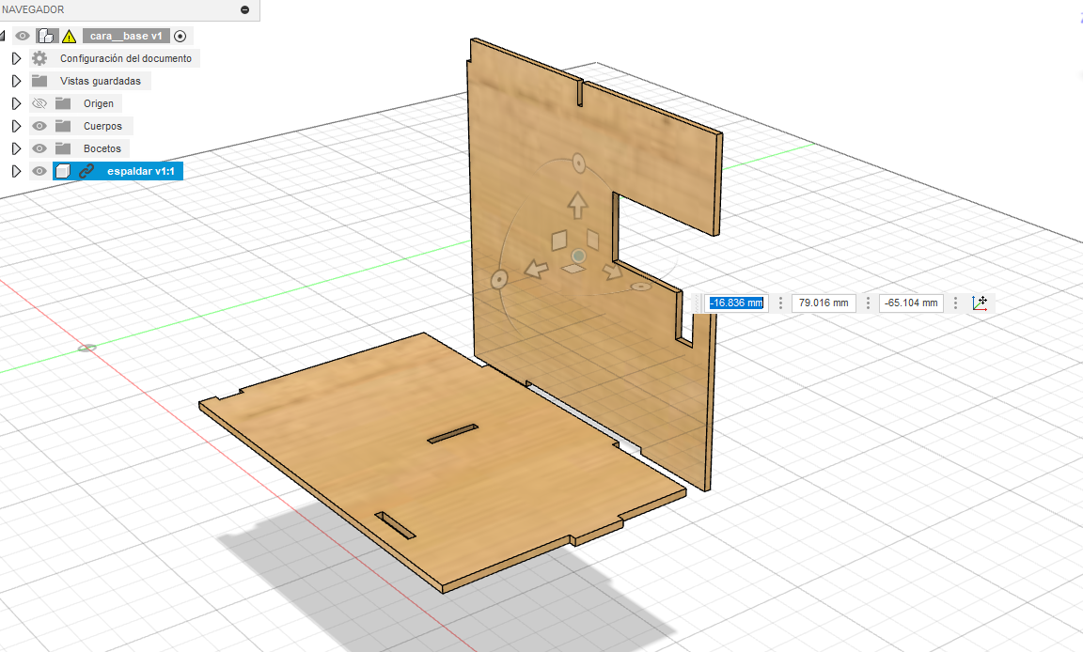Select Configuración del documento label
1083x652 pixels.
pos(126,58)
